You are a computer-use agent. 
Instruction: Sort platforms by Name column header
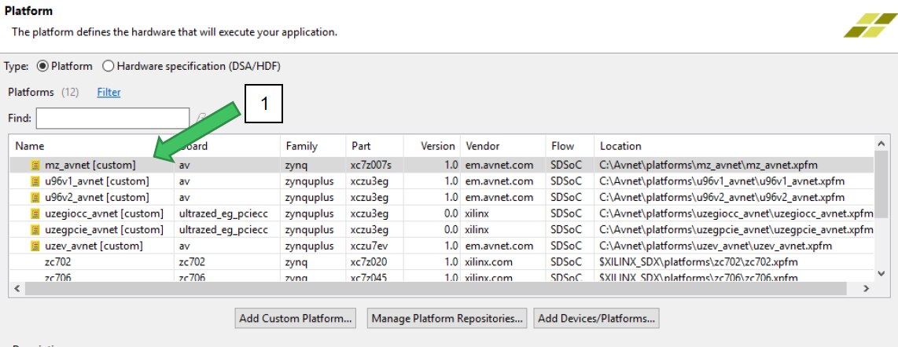tap(30, 146)
